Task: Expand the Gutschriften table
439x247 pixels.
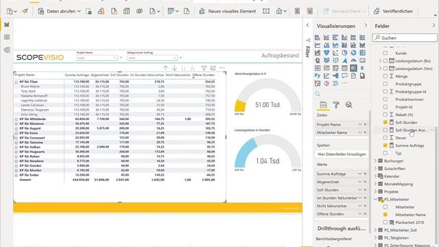Action: click(x=375, y=169)
